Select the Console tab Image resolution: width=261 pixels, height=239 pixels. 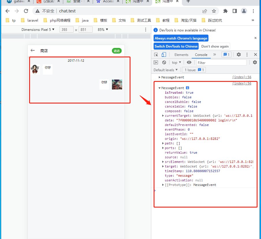201,54
